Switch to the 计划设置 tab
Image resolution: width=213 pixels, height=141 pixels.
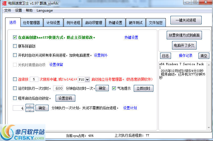[x=53, y=23]
